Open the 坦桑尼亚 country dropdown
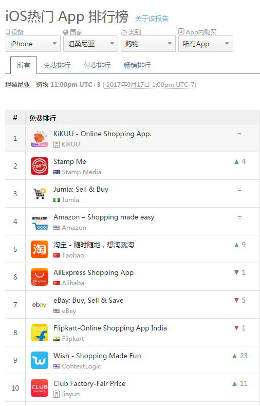This screenshot has height=406, width=260. pos(90,44)
